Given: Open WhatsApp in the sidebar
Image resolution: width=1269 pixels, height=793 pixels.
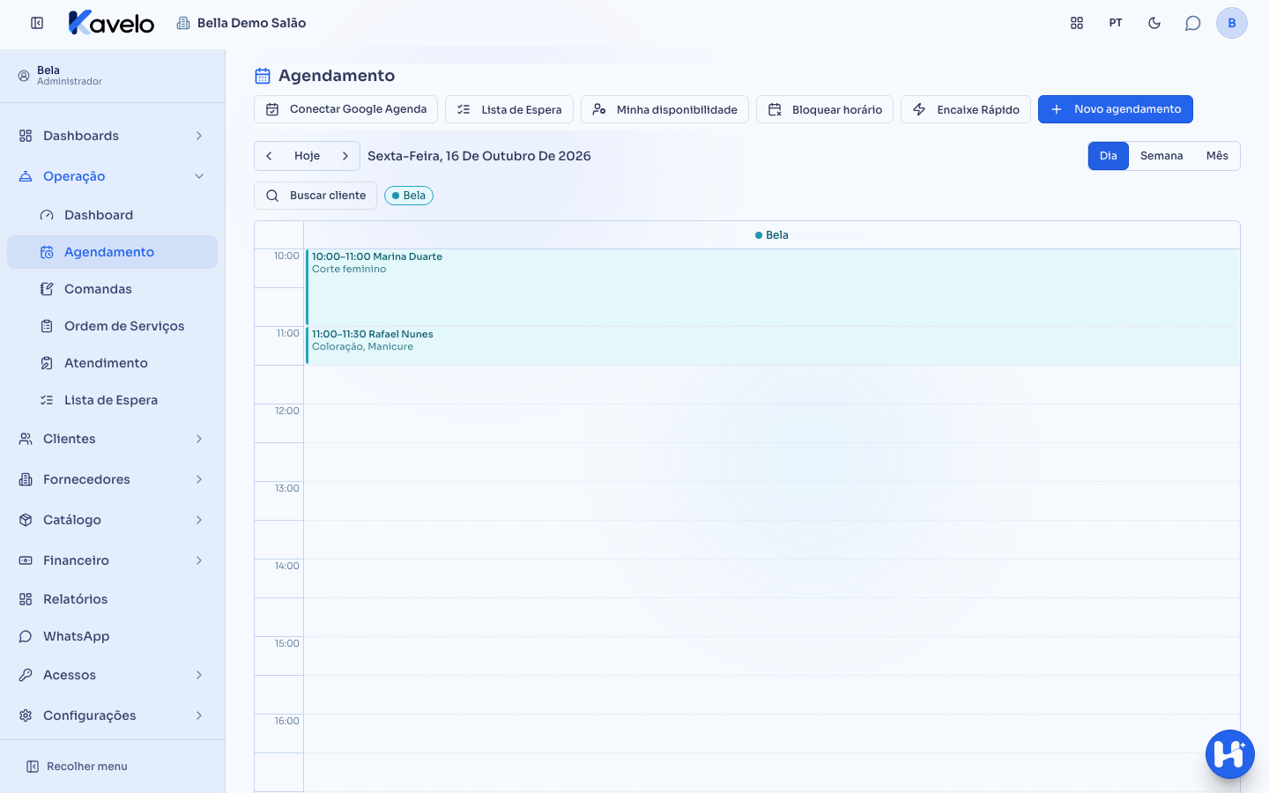Looking at the screenshot, I should coord(112,636).
